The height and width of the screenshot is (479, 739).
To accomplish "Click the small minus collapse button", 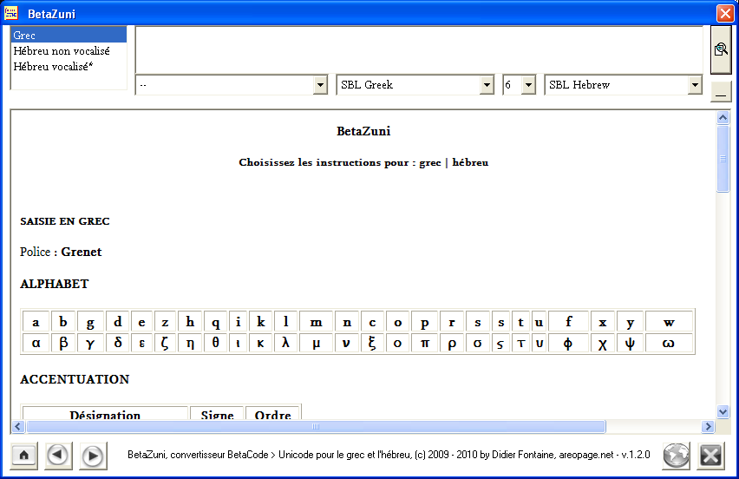I will pyautogui.click(x=721, y=92).
